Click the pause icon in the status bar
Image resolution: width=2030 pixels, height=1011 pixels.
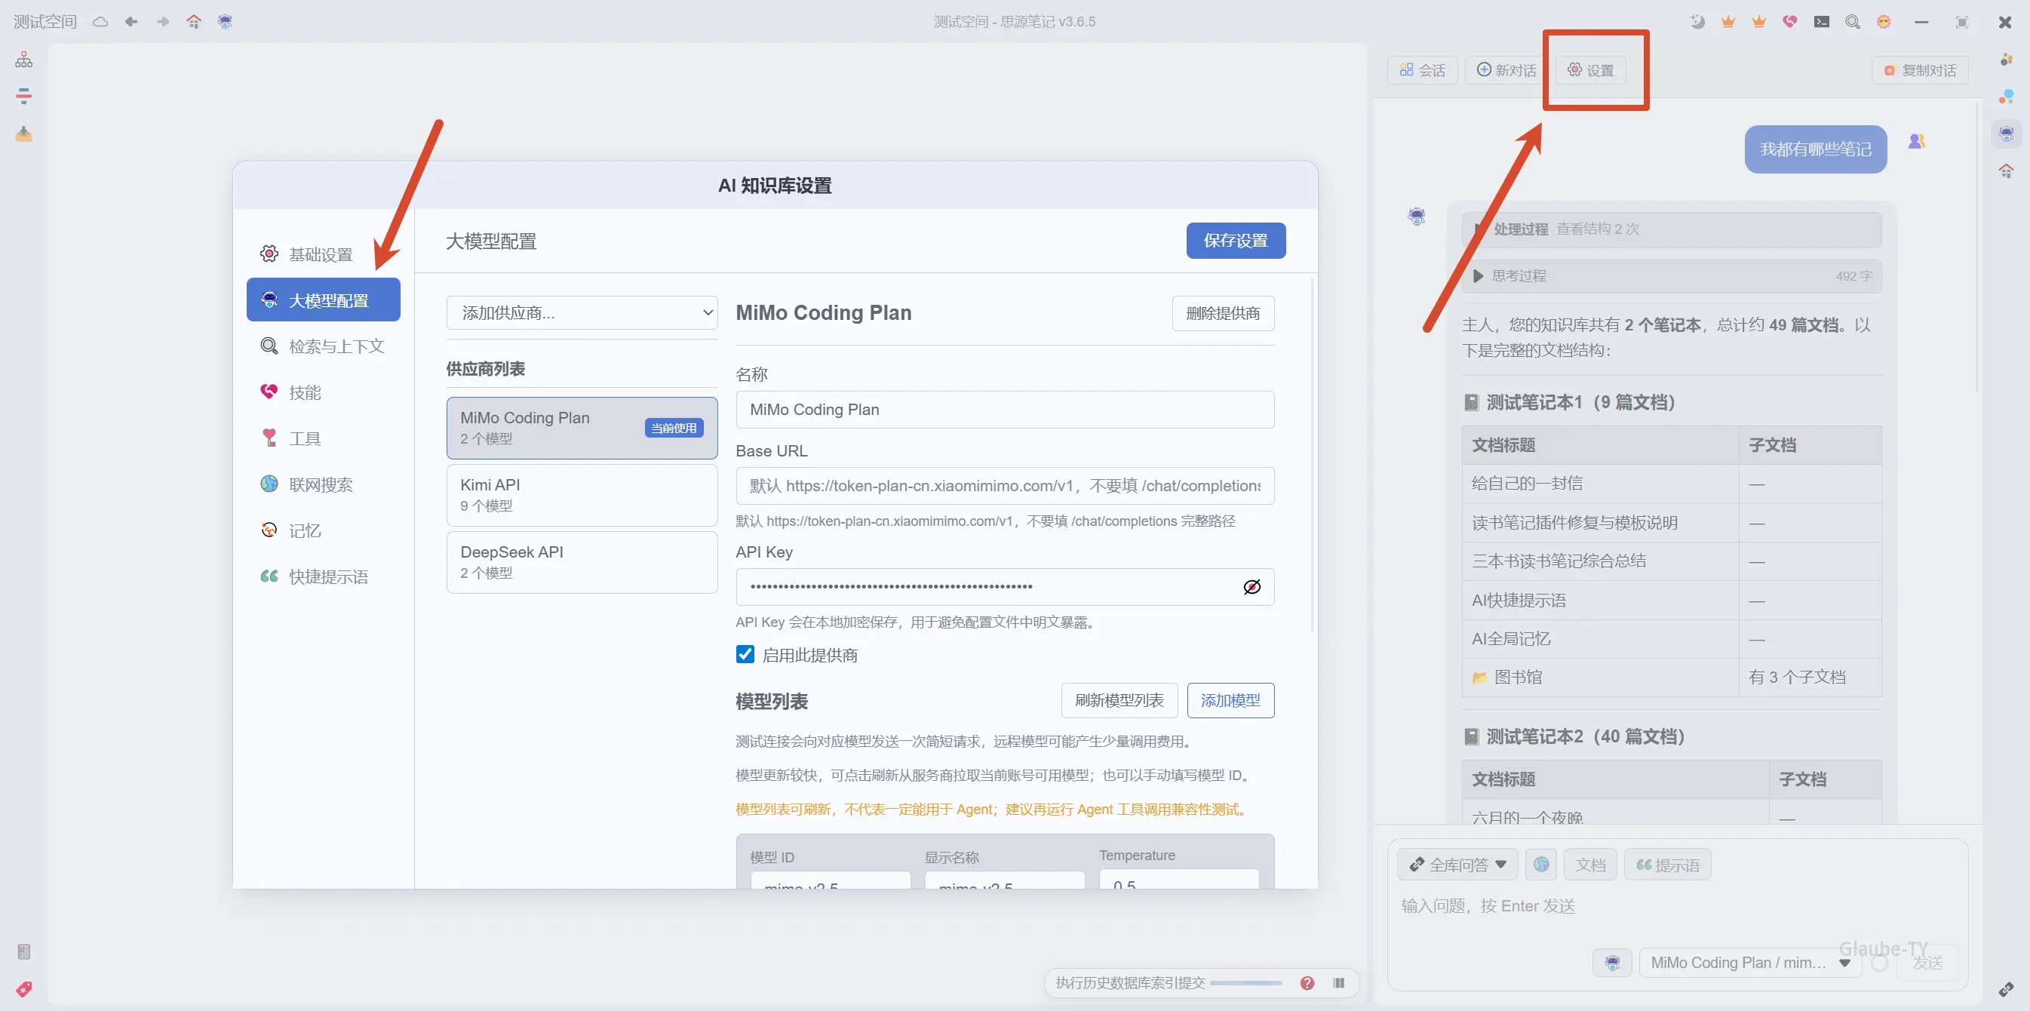point(1339,982)
